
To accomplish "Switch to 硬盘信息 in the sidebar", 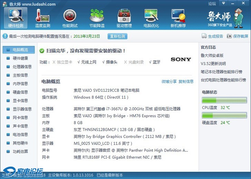I will [x=20, y=92].
